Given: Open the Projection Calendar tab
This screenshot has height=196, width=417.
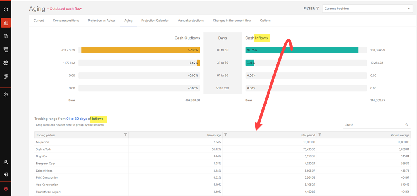Looking at the screenshot, I should [155, 21].
